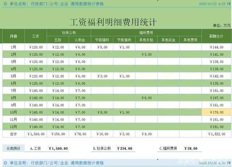Screen dimensions: 232x167
Task: Select the 3月 row label
Action: [x=13, y=62]
